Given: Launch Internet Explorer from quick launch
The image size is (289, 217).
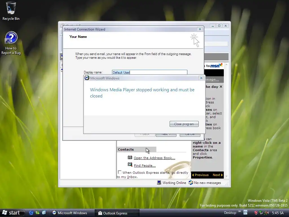Looking at the screenshot, I should pos(31,213).
